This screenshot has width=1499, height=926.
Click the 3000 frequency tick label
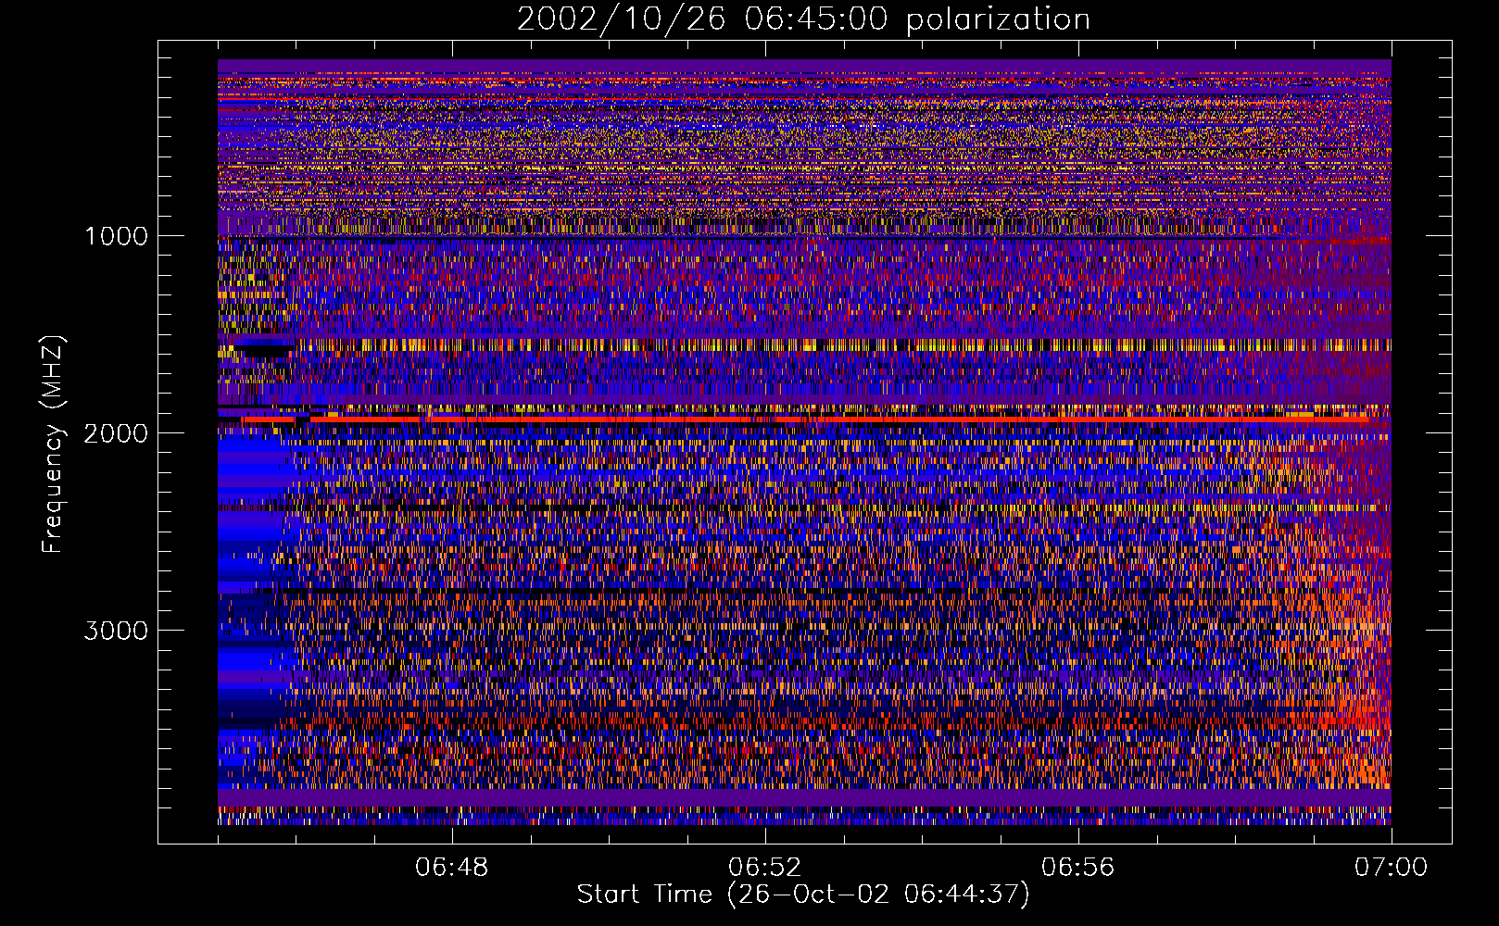pyautogui.click(x=117, y=631)
